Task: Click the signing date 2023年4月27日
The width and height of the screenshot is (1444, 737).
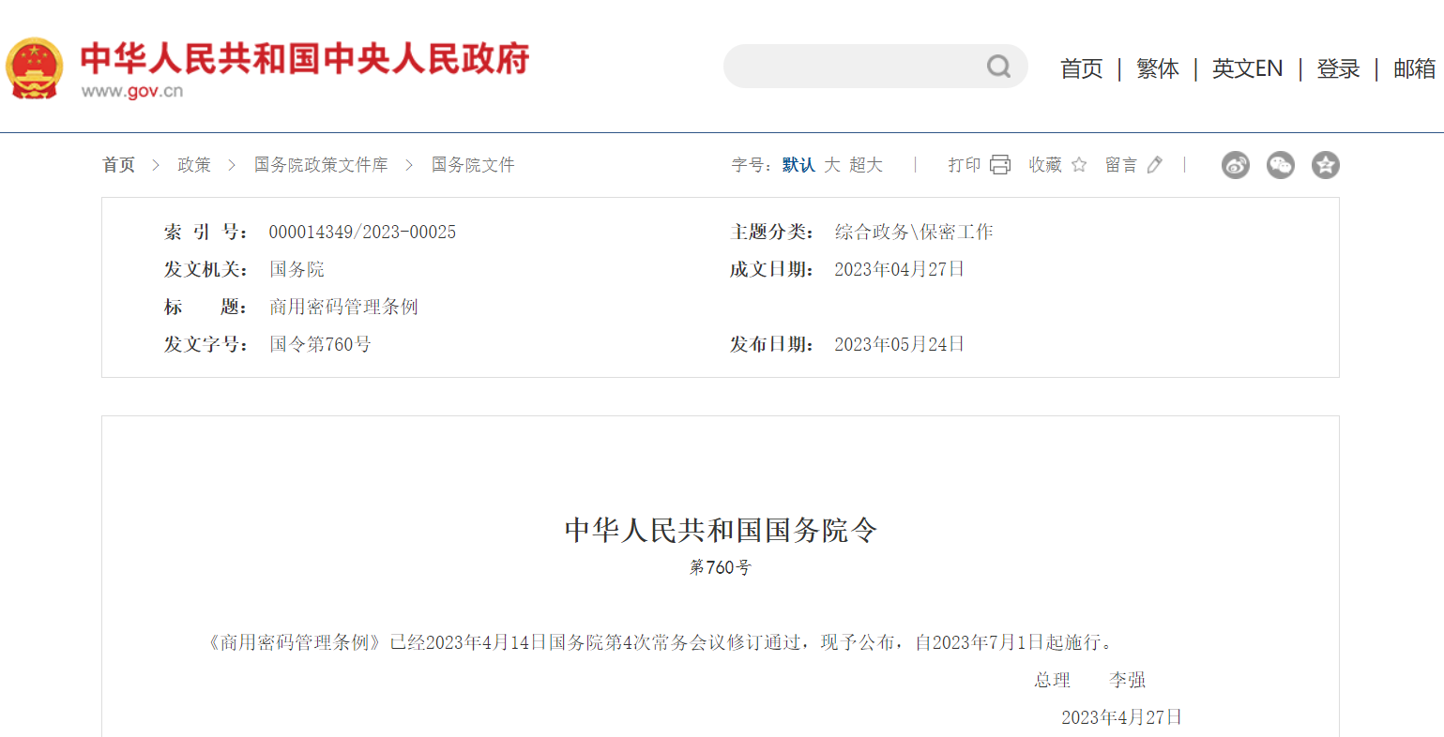Action: coord(1122,718)
